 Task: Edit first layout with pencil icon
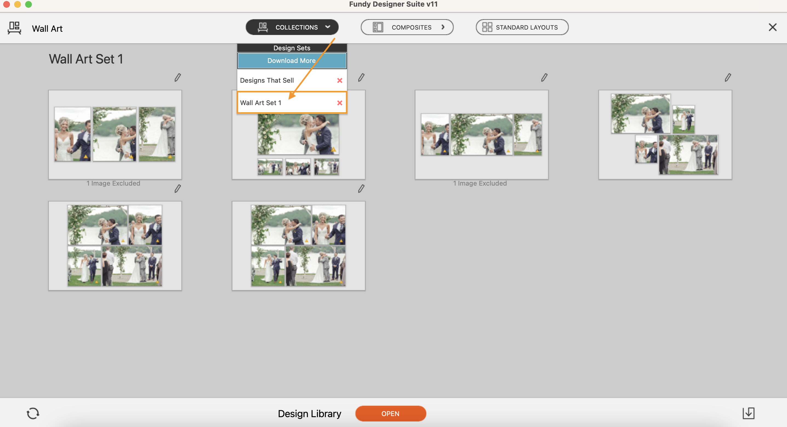tap(178, 77)
